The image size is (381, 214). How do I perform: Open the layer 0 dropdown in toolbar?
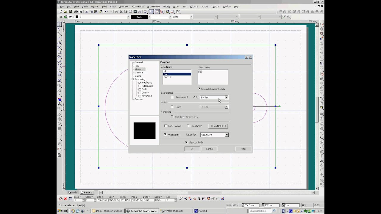click(x=128, y=17)
